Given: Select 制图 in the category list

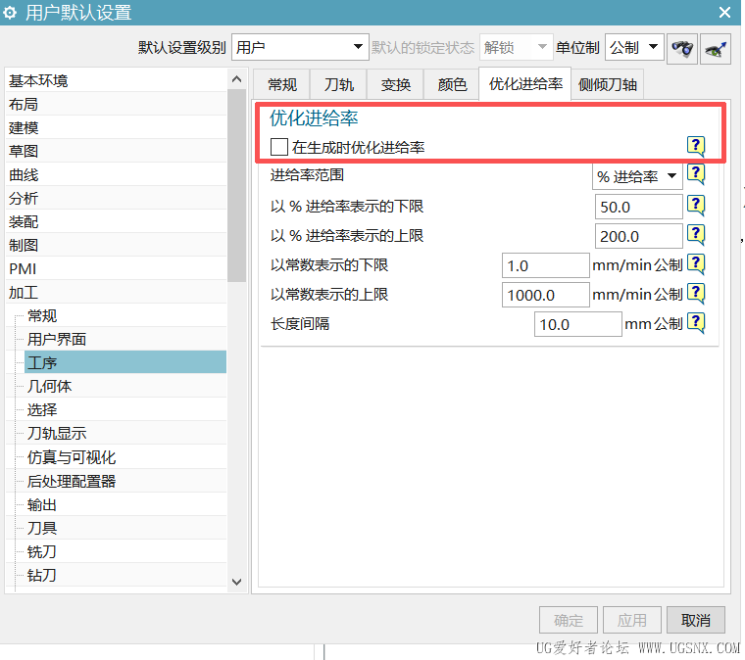Looking at the screenshot, I should click(x=116, y=245).
